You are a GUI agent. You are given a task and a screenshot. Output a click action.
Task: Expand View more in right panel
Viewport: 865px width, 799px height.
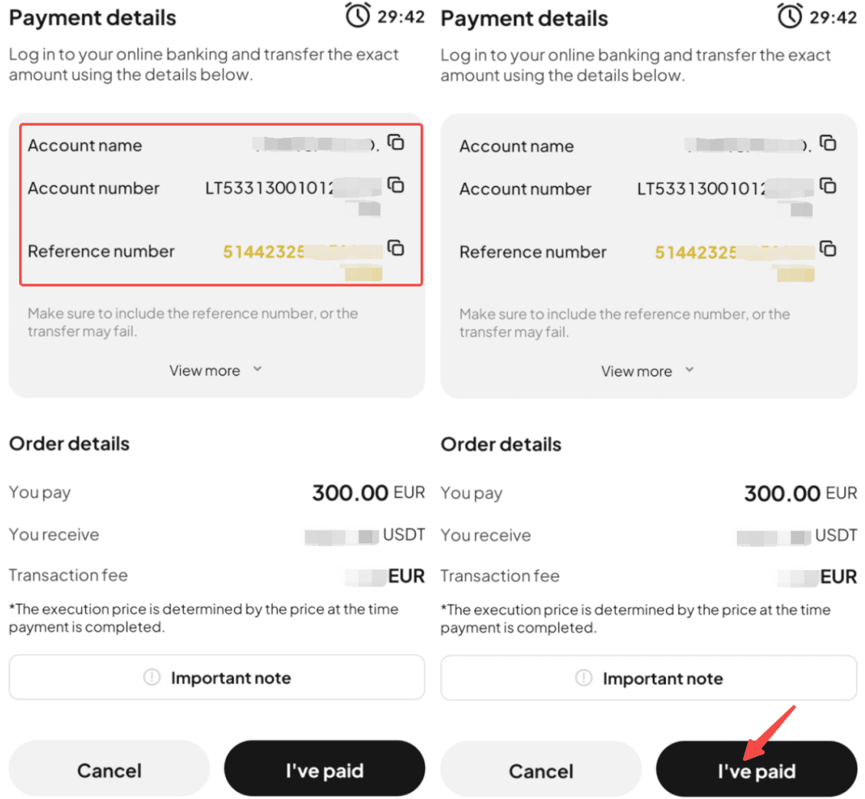647,372
